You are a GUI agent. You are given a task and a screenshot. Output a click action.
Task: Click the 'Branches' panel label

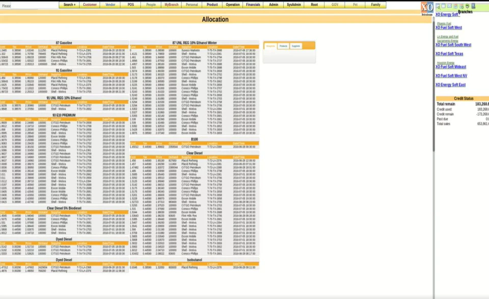(465, 12)
